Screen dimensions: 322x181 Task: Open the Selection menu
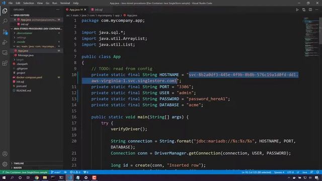[29, 3]
